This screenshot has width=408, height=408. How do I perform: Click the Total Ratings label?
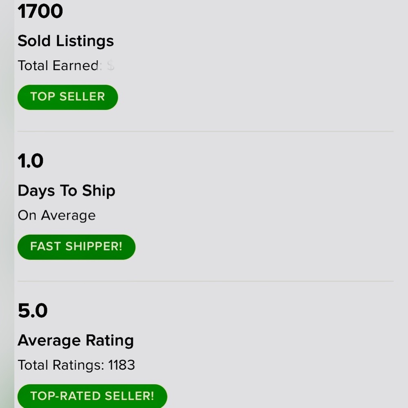tap(61, 365)
